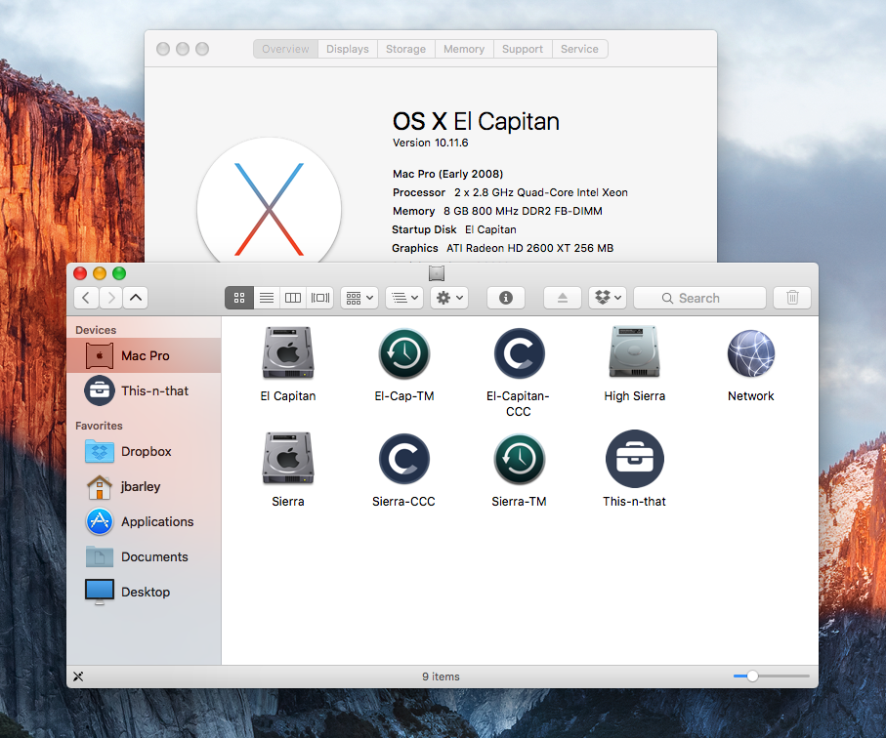
Task: Switch to Support tab in About This Mac
Action: (522, 49)
